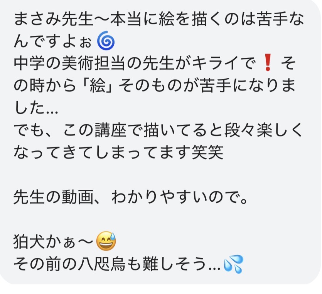Select the text なってきてしまってます
This screenshot has width=322, height=294.
click(102, 152)
